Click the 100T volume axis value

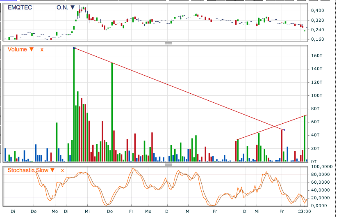(x=317, y=96)
